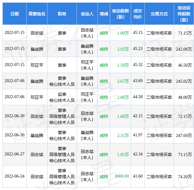Click the holdings value 74.20万

click(x=185, y=177)
